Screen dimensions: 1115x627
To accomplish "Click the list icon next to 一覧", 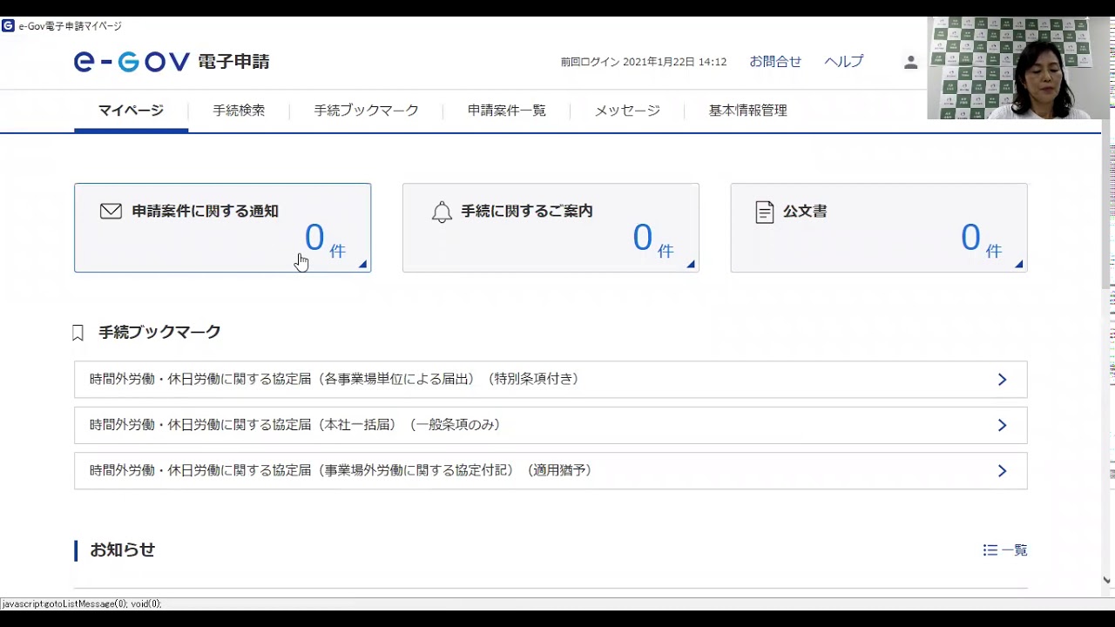I will [x=990, y=550].
